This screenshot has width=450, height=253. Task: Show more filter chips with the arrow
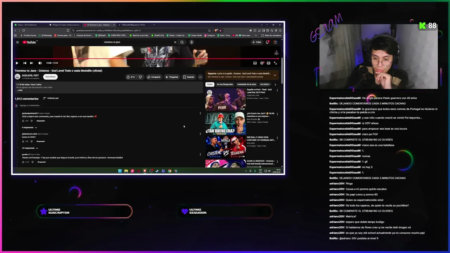[275, 84]
